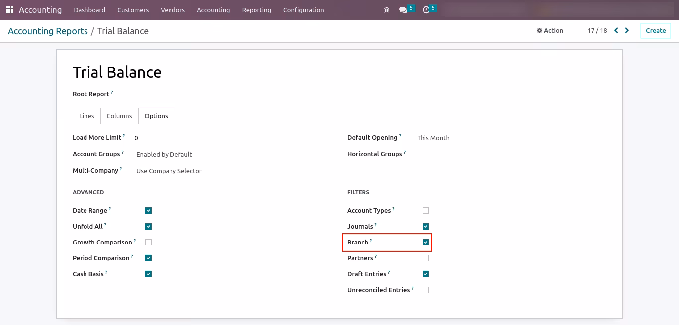Open the Multi-Company selection field
679x326 pixels.
click(169, 171)
